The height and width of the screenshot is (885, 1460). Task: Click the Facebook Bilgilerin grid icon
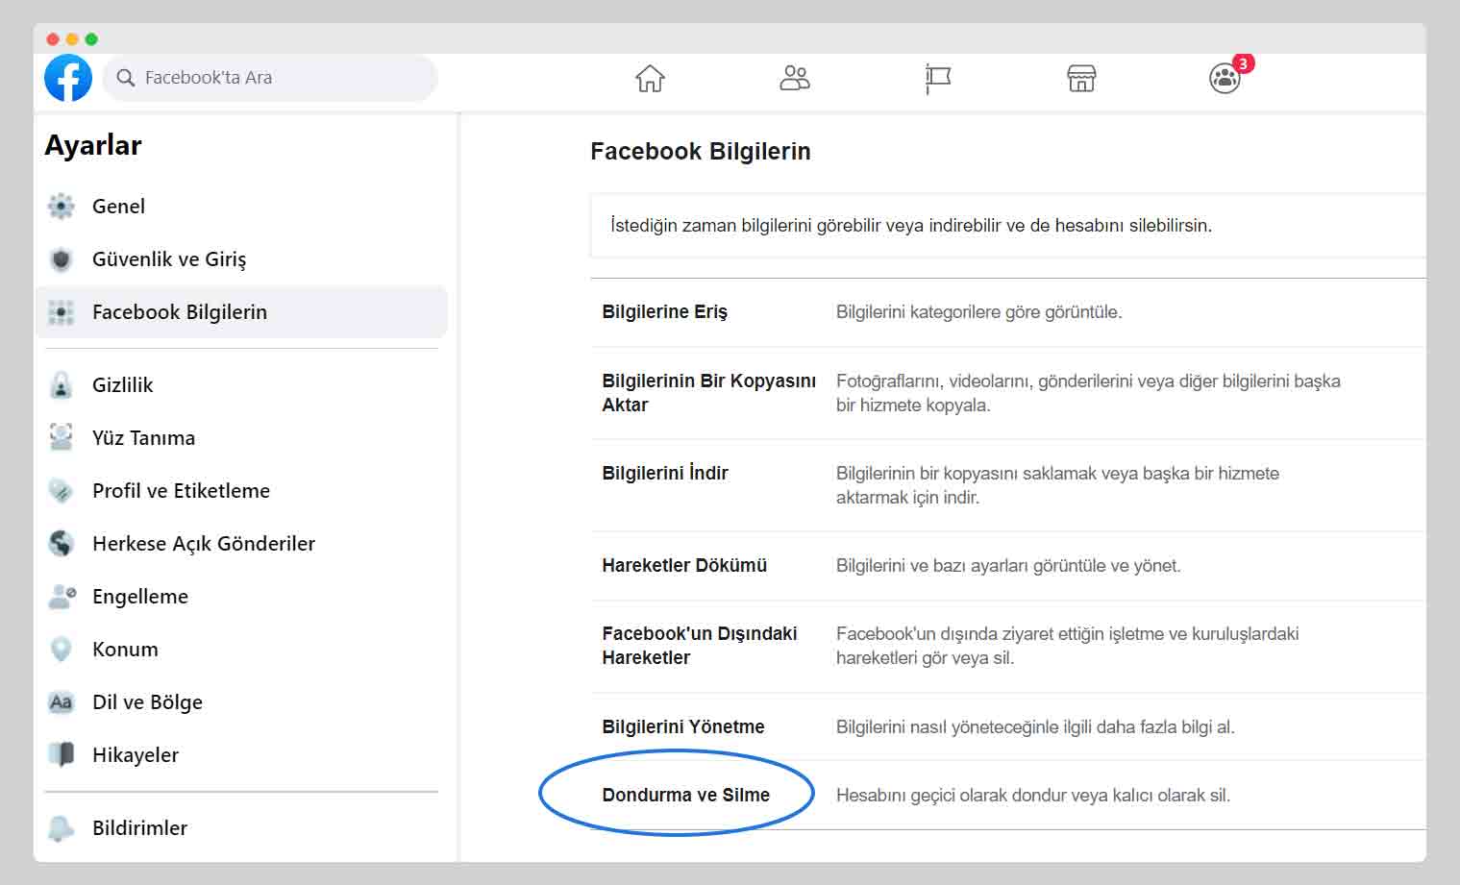pos(61,312)
